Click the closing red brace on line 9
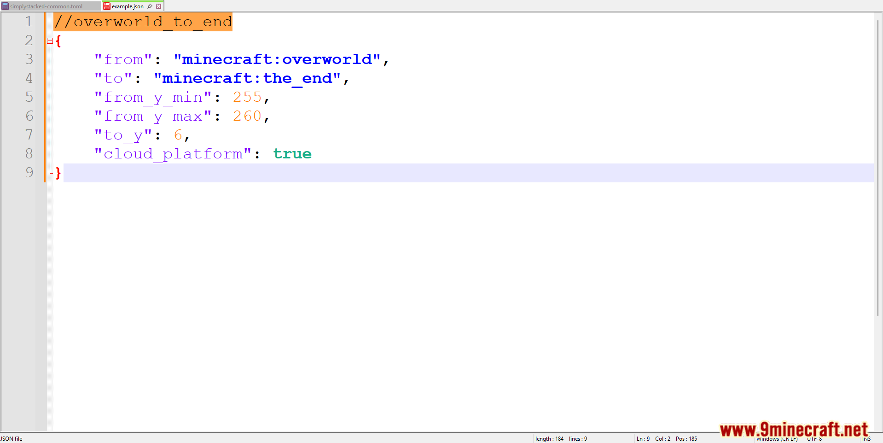Screen dimensions: 883x443 (x=58, y=173)
